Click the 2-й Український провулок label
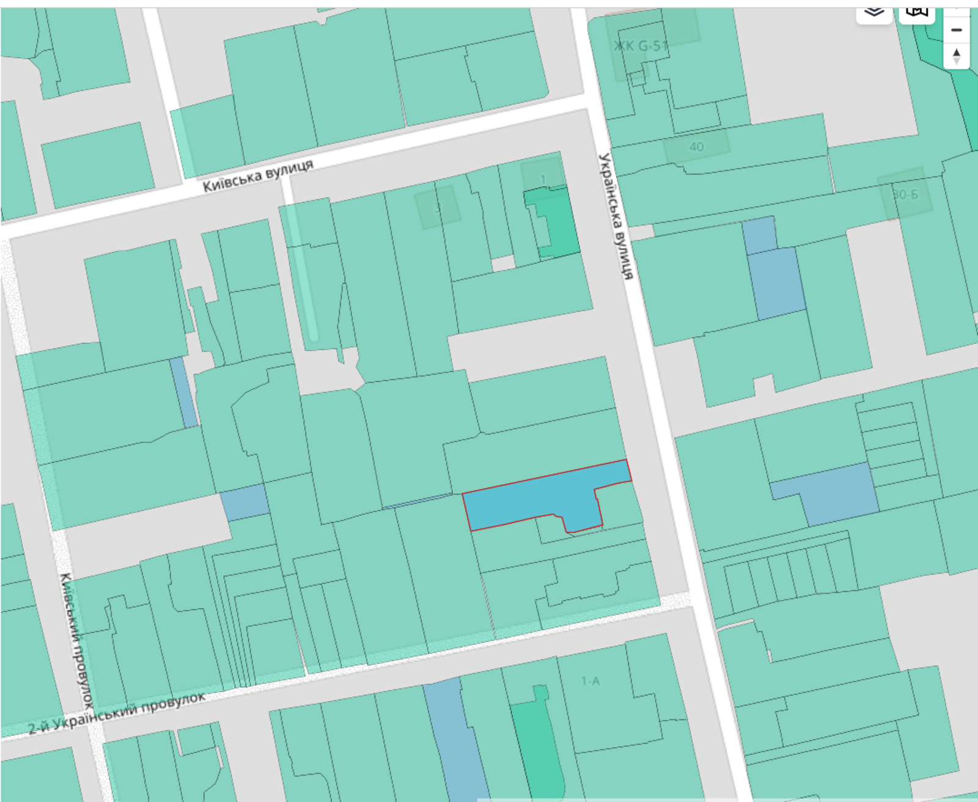Viewport: 978px width, 802px height. pyautogui.click(x=116, y=713)
